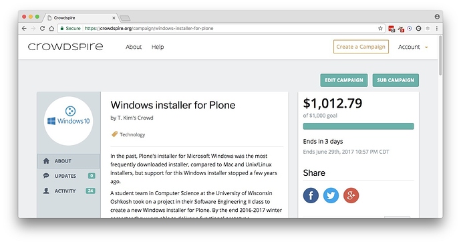Click Create a Campaign button

pos(361,47)
